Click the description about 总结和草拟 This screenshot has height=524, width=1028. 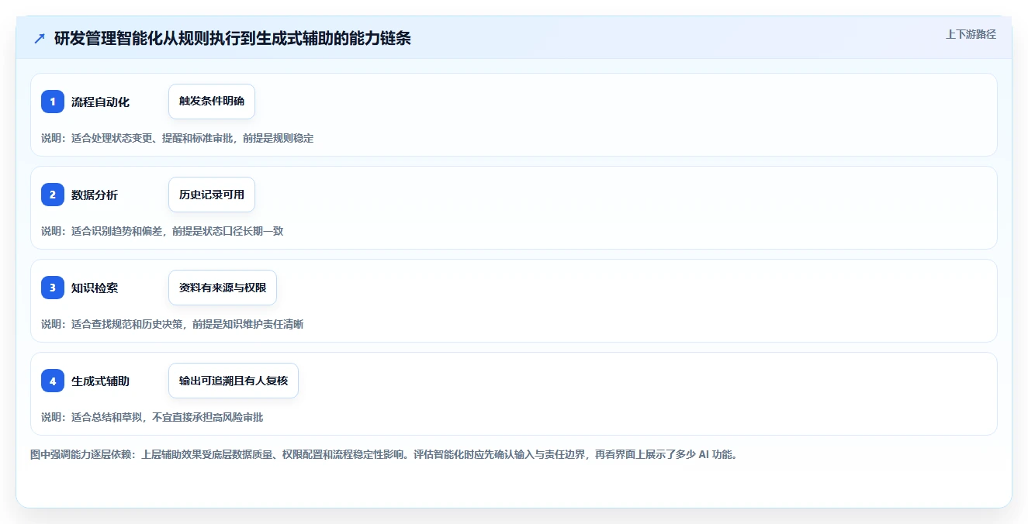click(x=152, y=417)
